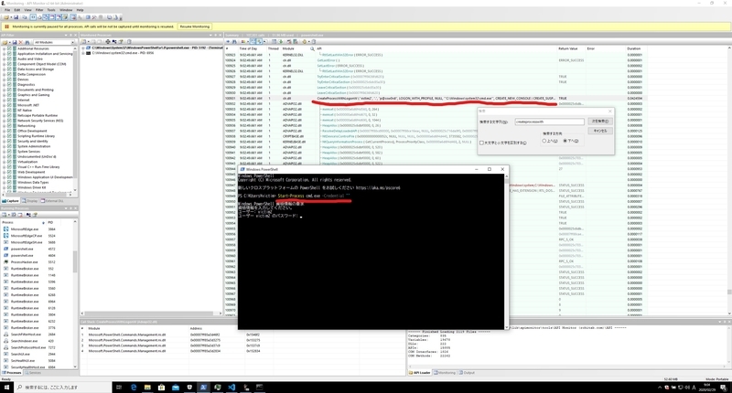Expand the Web Development node
732x393 pixels.
tap(5, 172)
